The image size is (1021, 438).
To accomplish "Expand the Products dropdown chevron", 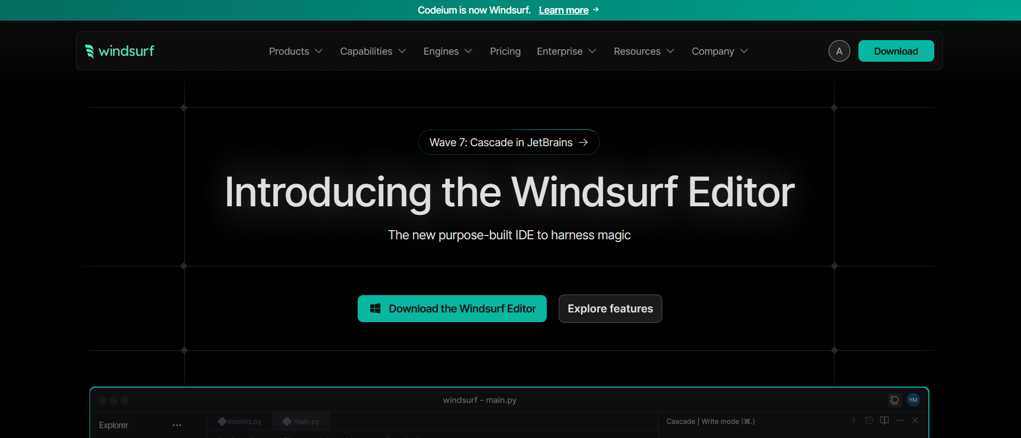I will point(319,51).
